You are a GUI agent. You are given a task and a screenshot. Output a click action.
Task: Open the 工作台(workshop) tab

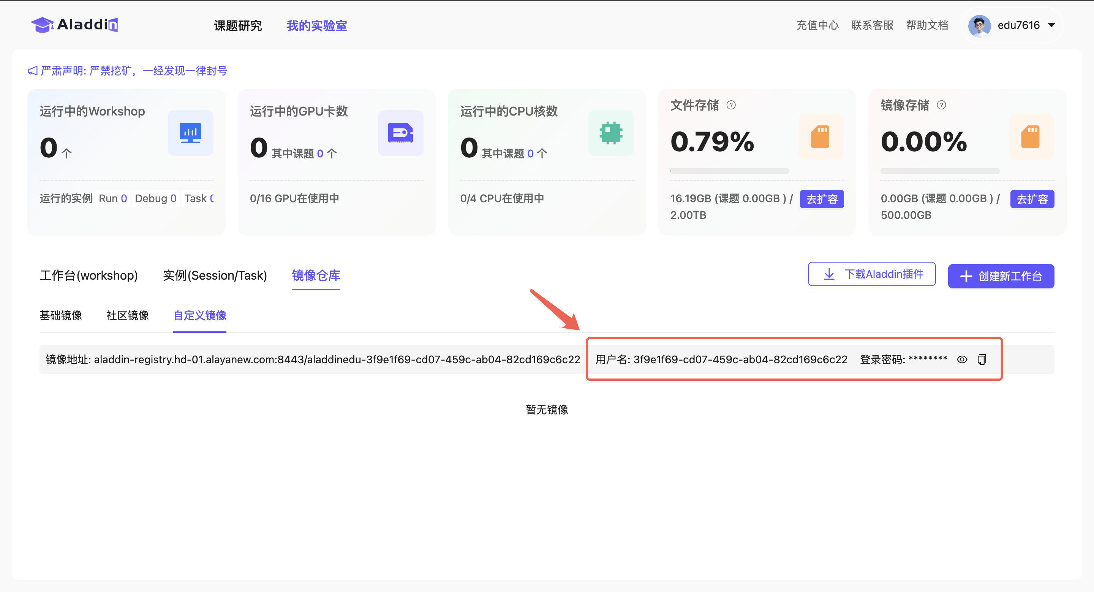pos(89,275)
